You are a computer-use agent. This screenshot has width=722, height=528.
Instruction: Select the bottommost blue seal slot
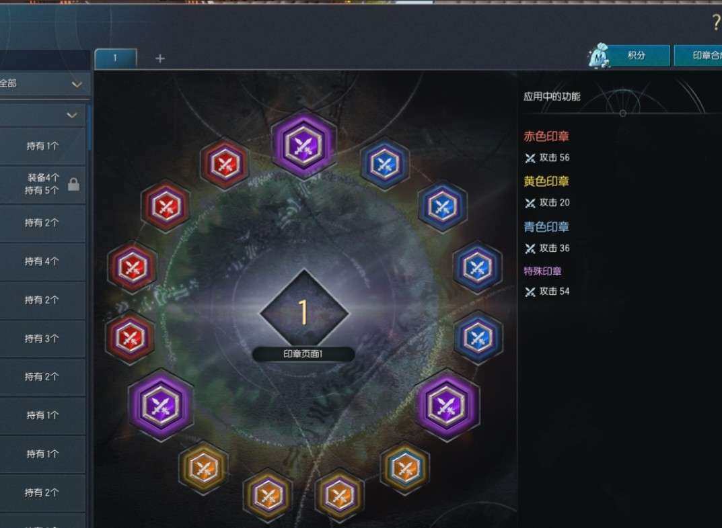coord(478,337)
